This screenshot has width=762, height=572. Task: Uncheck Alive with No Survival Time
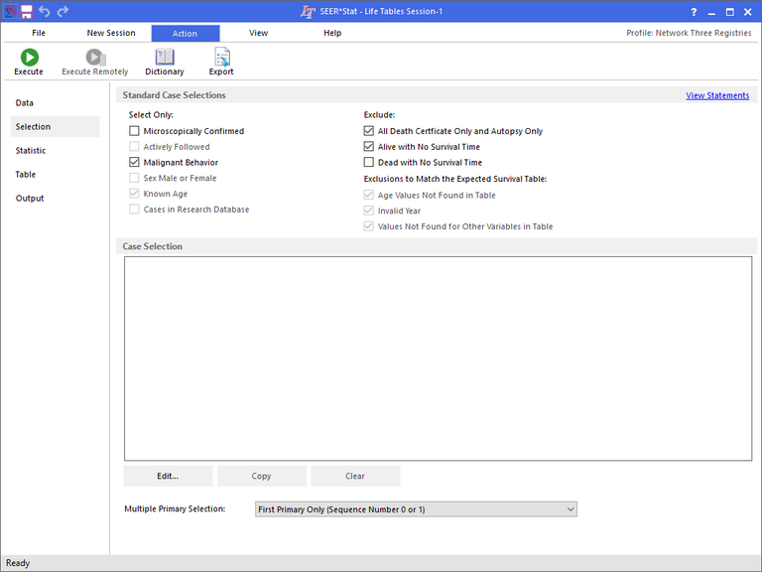[369, 147]
